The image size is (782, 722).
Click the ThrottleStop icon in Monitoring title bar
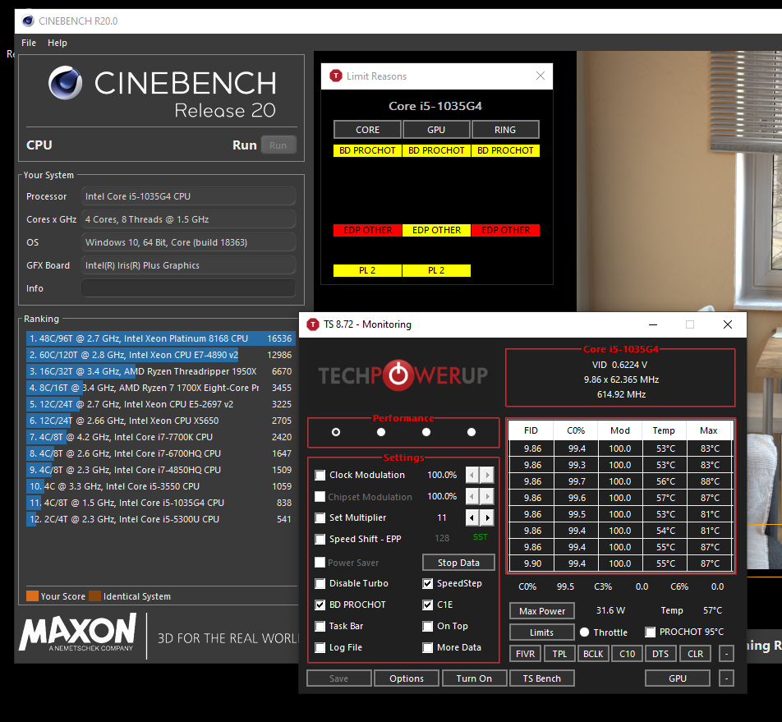click(x=313, y=324)
